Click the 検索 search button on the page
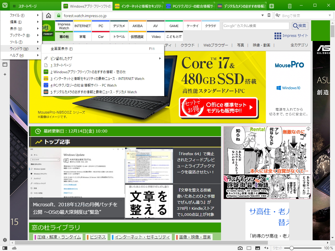This screenshot has width=335, height=251. click(300, 26)
